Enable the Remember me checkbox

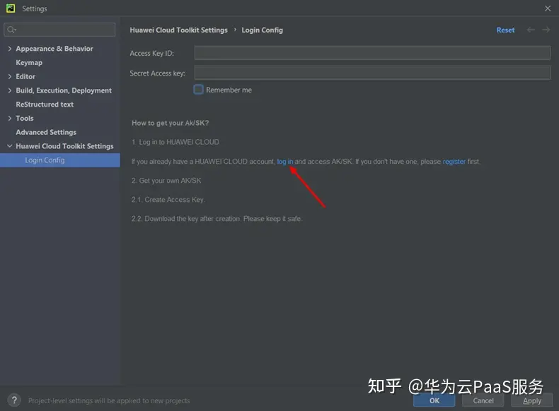coord(198,90)
